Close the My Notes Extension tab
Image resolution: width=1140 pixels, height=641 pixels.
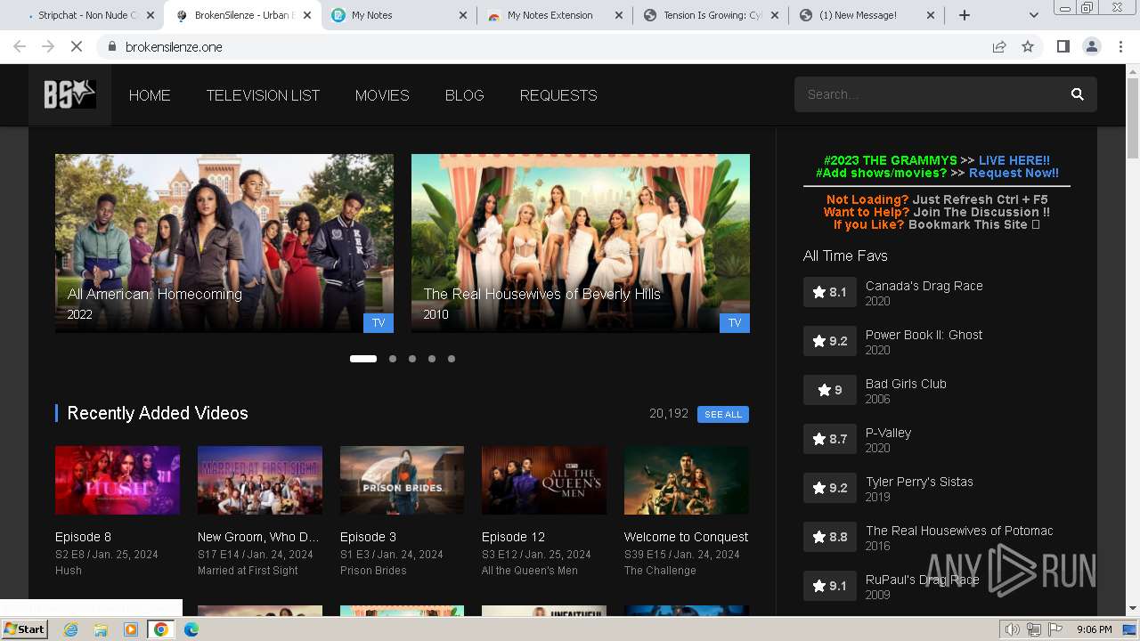pyautogui.click(x=619, y=15)
